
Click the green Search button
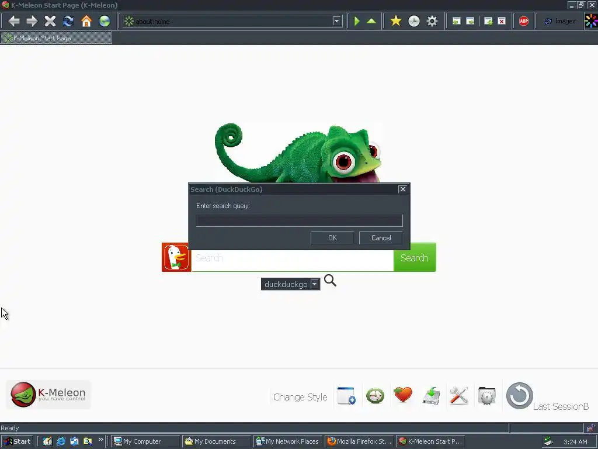415,257
